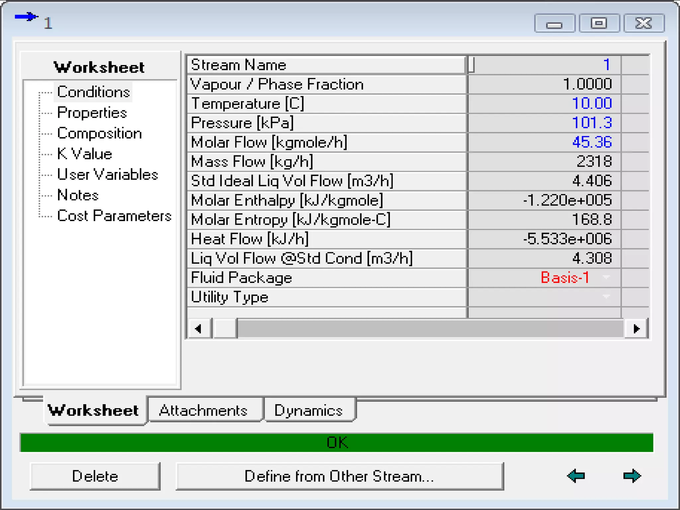Go to previous stream with left arrow

pos(576,476)
